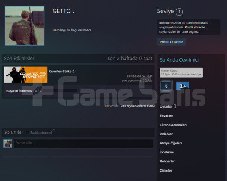Open Atölye Öğeleri sidebar link
Image resolution: width=227 pixels, height=181 pixels.
[x=171, y=143]
